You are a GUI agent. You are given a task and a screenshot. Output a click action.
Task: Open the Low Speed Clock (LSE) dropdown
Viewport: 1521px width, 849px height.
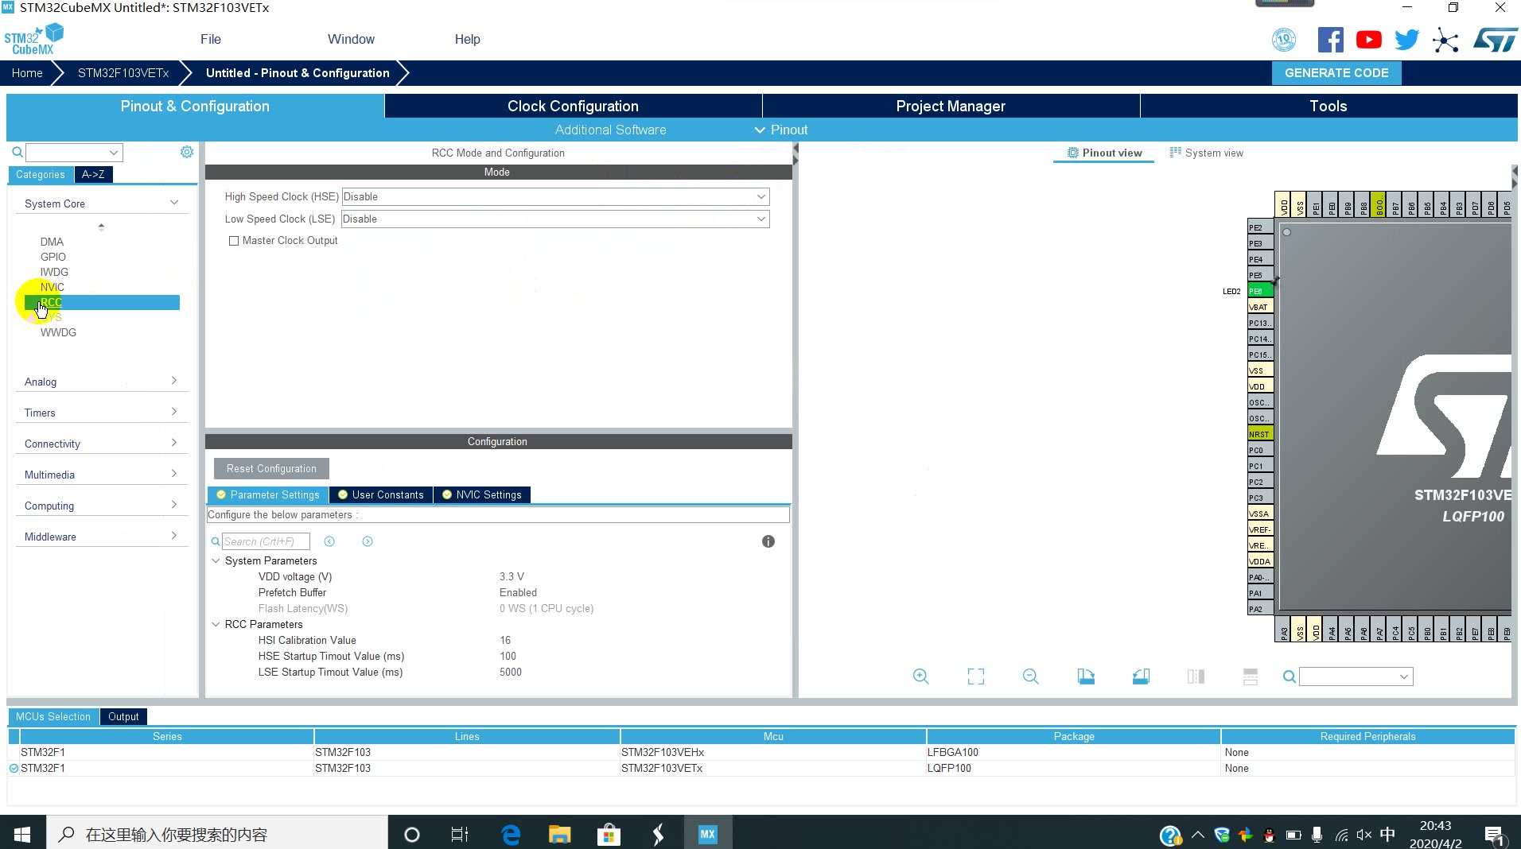555,219
